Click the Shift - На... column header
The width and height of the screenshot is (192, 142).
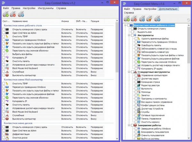(x=82, y=21)
